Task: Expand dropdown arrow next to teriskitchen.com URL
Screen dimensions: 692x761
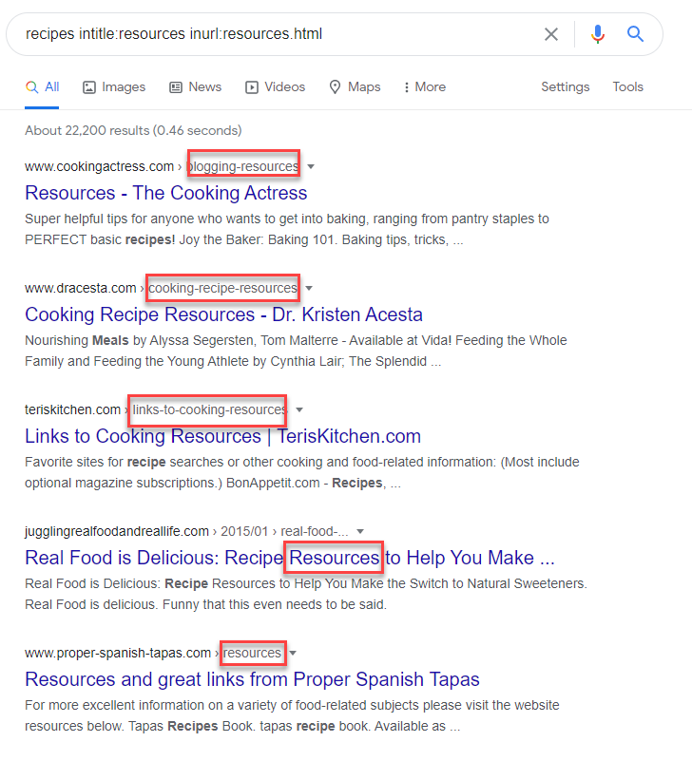Action: pyautogui.click(x=299, y=410)
